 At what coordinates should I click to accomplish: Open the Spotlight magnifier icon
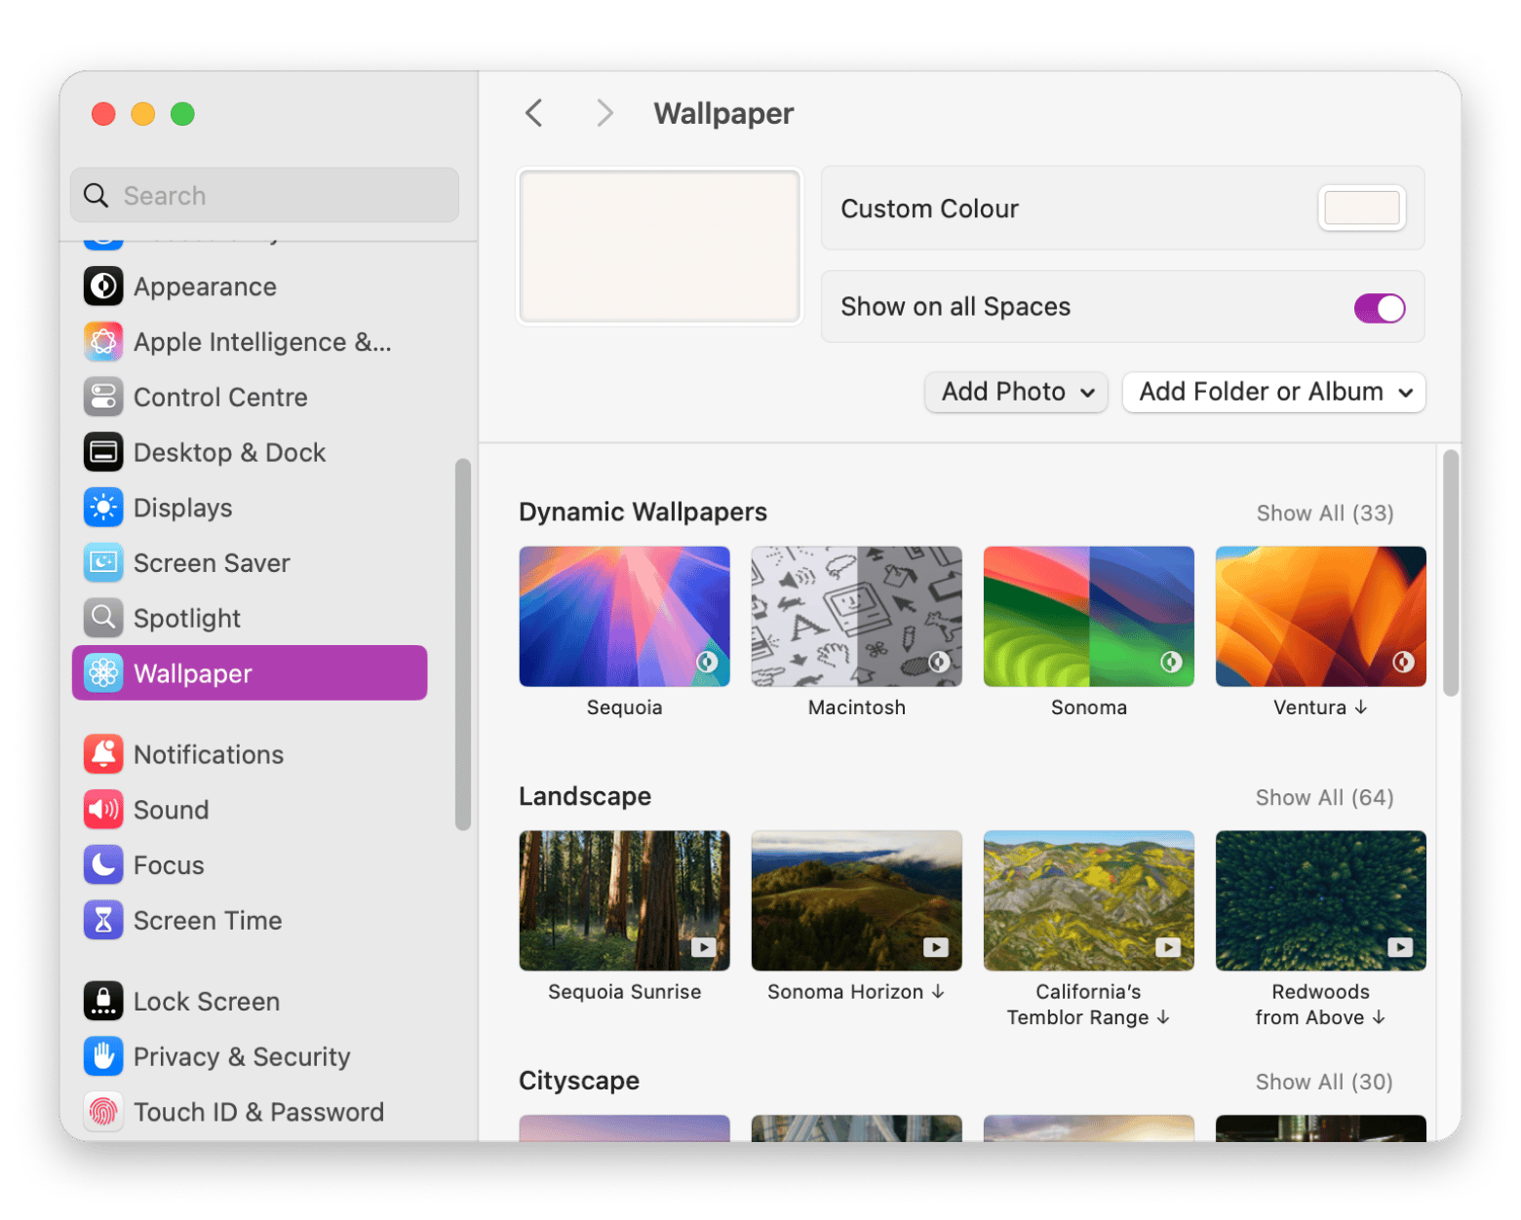click(x=103, y=618)
